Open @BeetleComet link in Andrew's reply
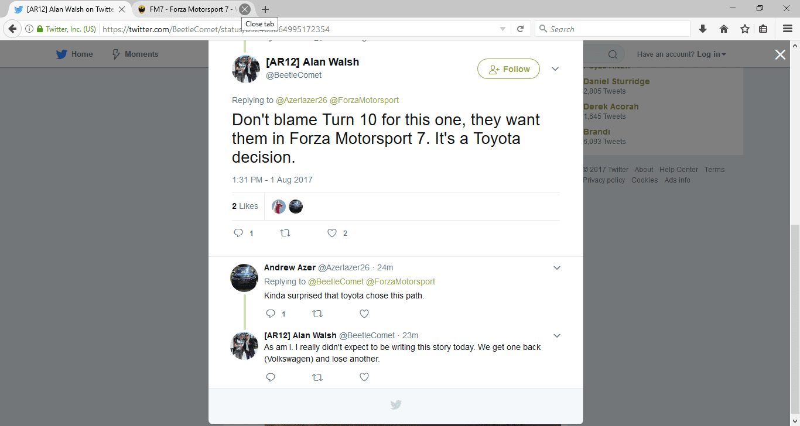Screen dimensions: 800x426 click(x=337, y=281)
